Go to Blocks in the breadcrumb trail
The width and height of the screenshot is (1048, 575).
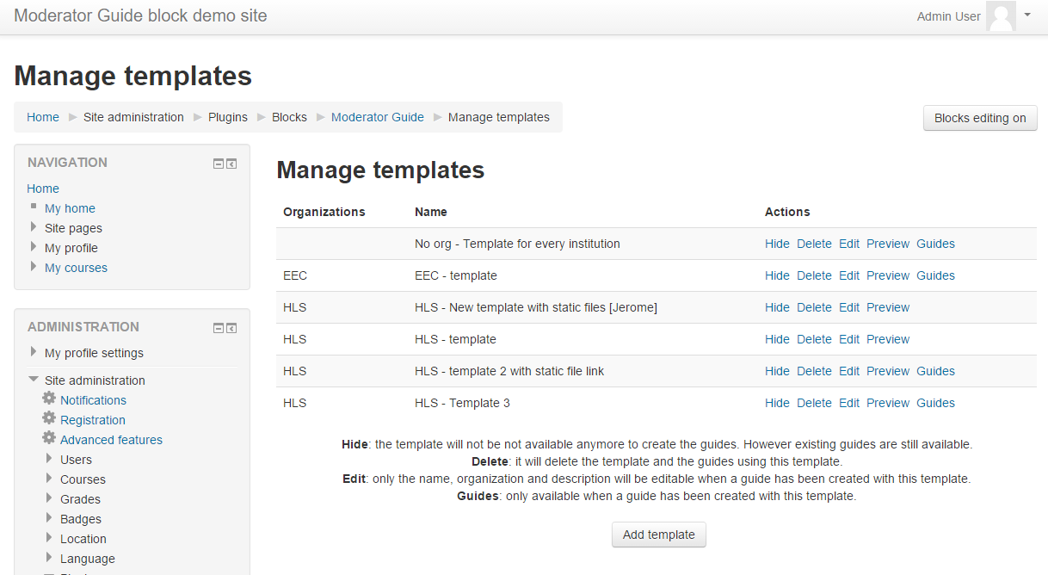289,116
